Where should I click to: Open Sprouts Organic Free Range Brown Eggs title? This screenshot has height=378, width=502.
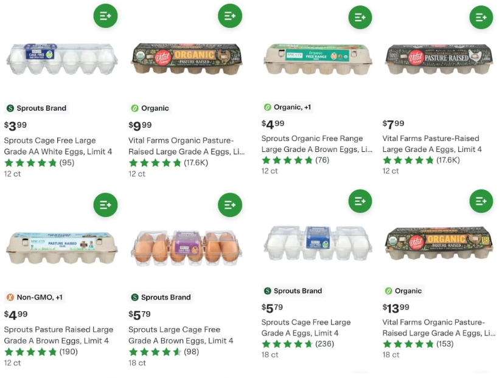pyautogui.click(x=316, y=144)
